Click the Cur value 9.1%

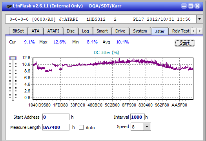click(x=29, y=42)
